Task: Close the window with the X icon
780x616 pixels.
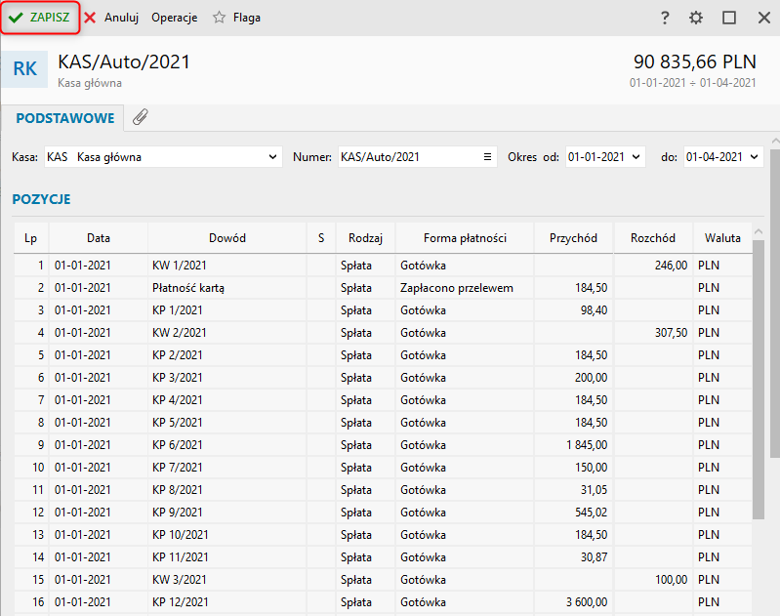Action: tap(764, 18)
